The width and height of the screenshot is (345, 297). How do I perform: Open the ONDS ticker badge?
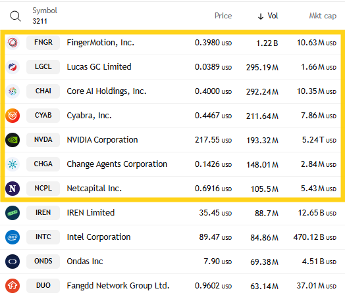tap(43, 262)
